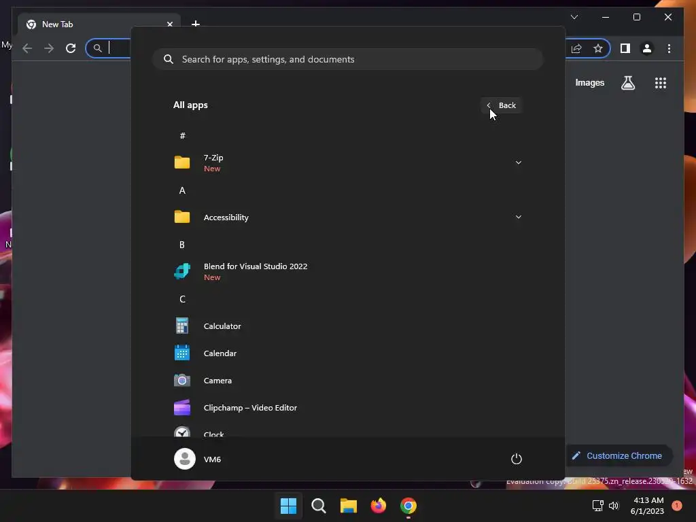Open Firefox from the taskbar

pyautogui.click(x=379, y=506)
